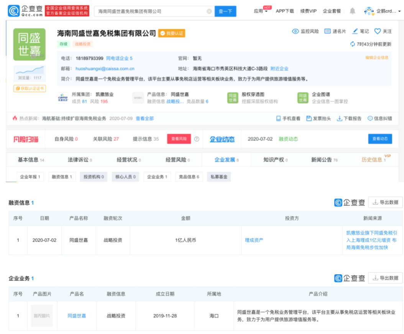Open news source link about 凯撒旅业
Viewport: 404px width, 334px height.
tap(371, 240)
